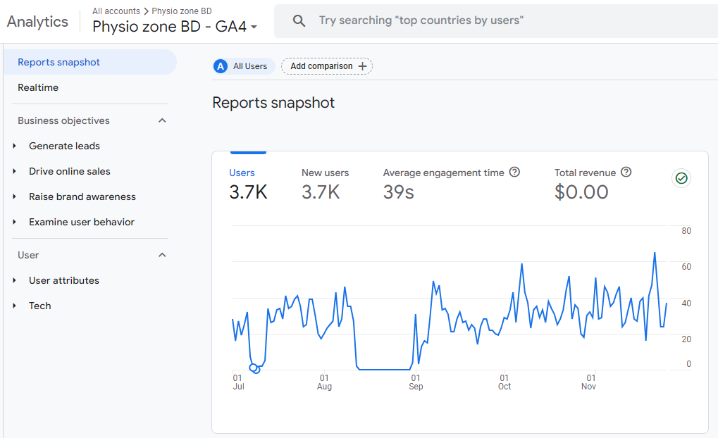Click the search magnifier icon
Viewport: 718px width, 438px height.
point(299,20)
